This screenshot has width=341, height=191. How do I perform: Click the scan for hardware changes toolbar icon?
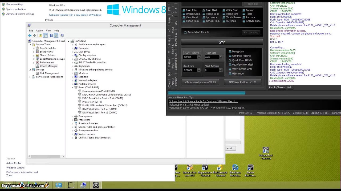coord(62,36)
